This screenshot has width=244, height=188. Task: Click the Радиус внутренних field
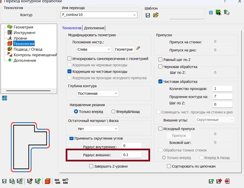pyautogui.click(x=131, y=146)
